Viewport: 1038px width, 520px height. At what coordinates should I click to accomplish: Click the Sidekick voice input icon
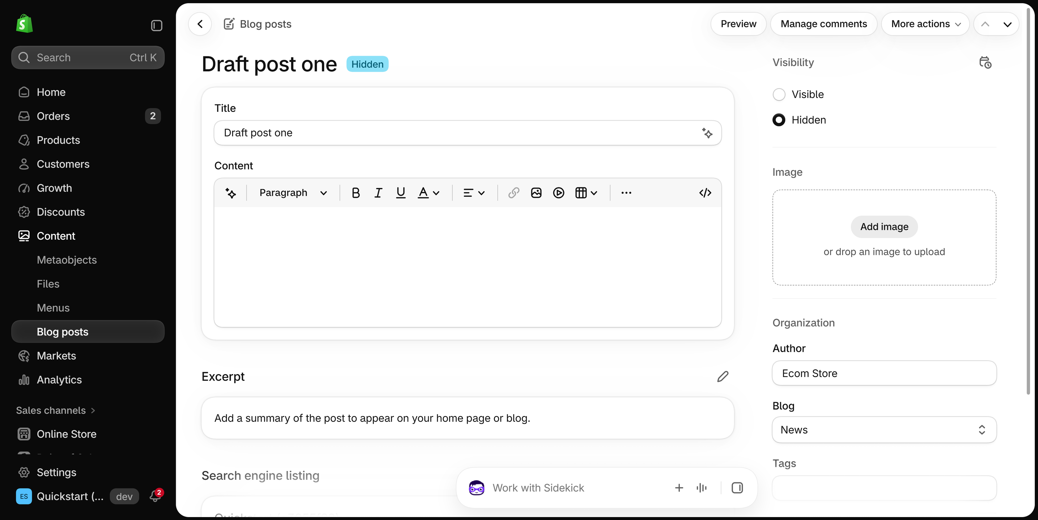pos(702,488)
